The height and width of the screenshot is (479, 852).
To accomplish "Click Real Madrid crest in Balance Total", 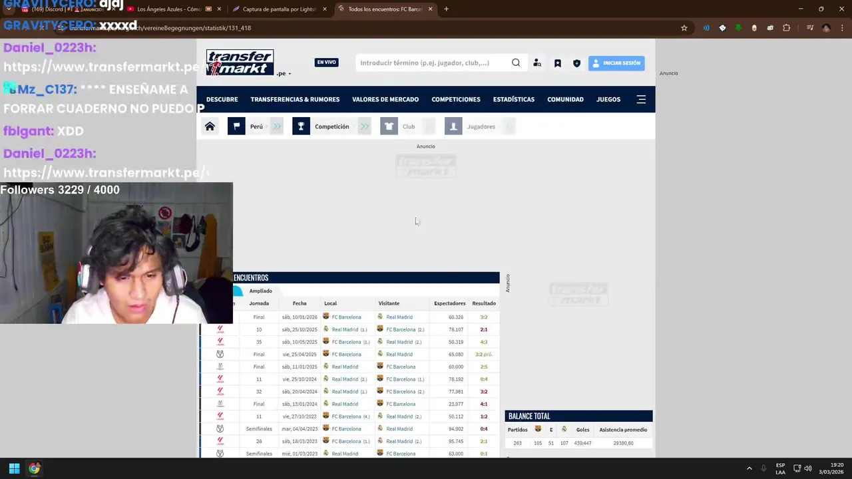I will pos(564,429).
